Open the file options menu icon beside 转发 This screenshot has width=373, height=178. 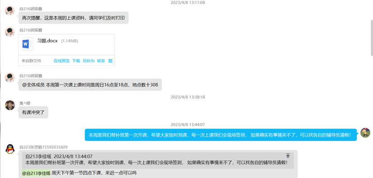click(x=111, y=61)
